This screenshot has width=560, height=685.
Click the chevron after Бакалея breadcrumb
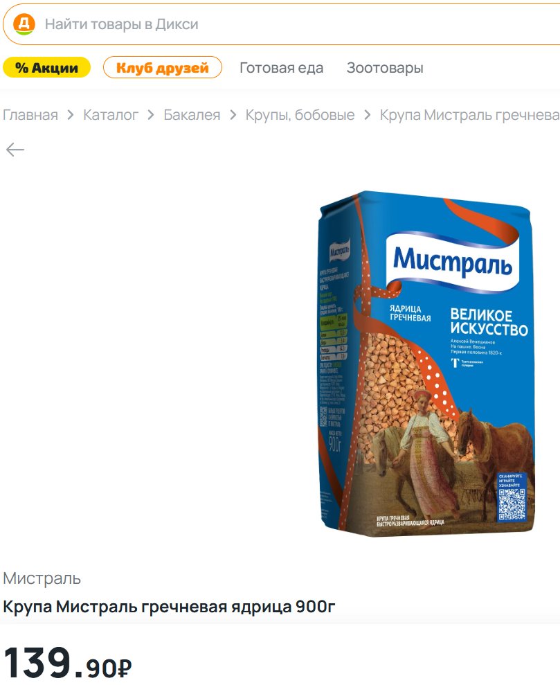233,115
